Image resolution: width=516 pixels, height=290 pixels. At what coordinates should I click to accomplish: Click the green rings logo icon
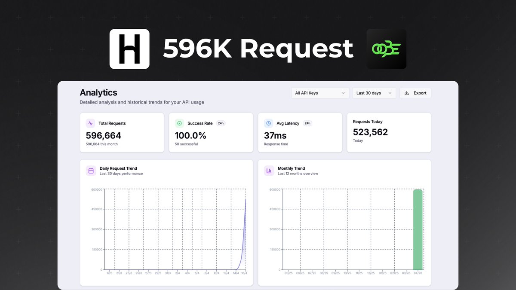click(x=386, y=49)
